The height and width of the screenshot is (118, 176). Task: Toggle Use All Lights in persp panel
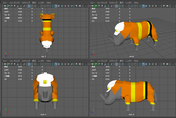coord(156,6)
